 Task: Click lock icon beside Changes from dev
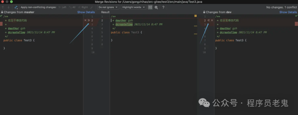204,12
